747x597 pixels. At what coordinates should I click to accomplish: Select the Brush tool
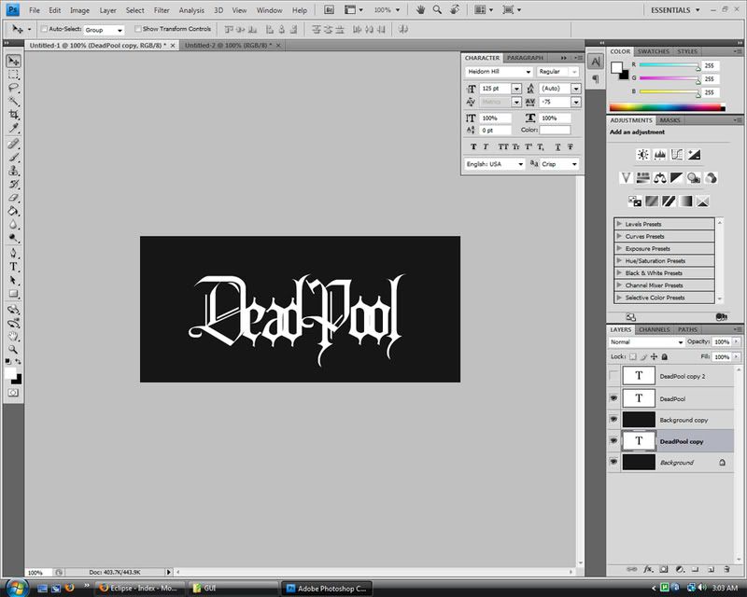click(13, 157)
